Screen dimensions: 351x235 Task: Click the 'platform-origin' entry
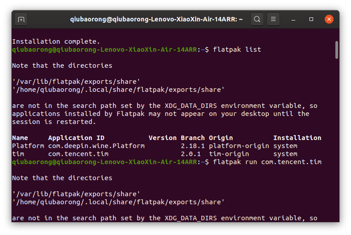(239, 146)
